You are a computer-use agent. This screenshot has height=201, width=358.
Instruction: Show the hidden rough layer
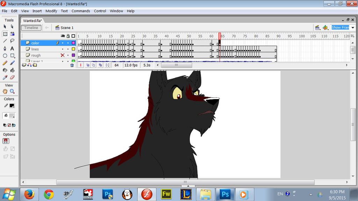(x=63, y=55)
